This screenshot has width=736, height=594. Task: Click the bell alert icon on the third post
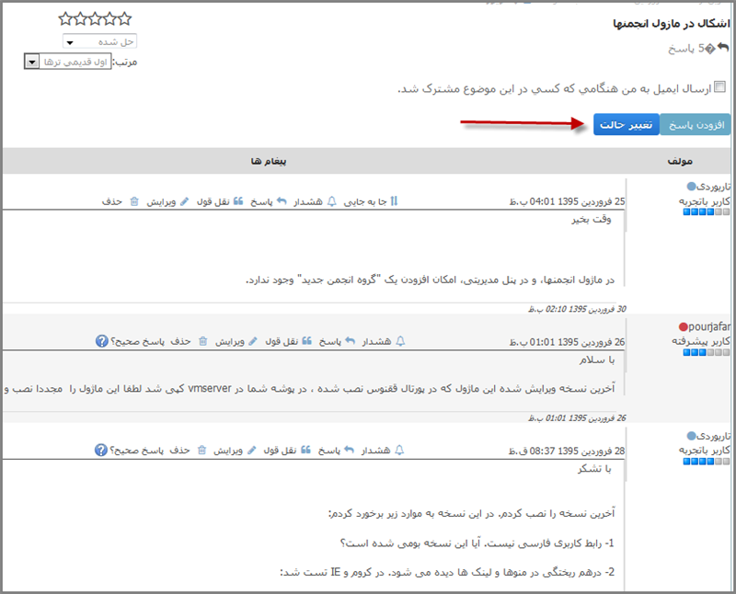point(399,451)
